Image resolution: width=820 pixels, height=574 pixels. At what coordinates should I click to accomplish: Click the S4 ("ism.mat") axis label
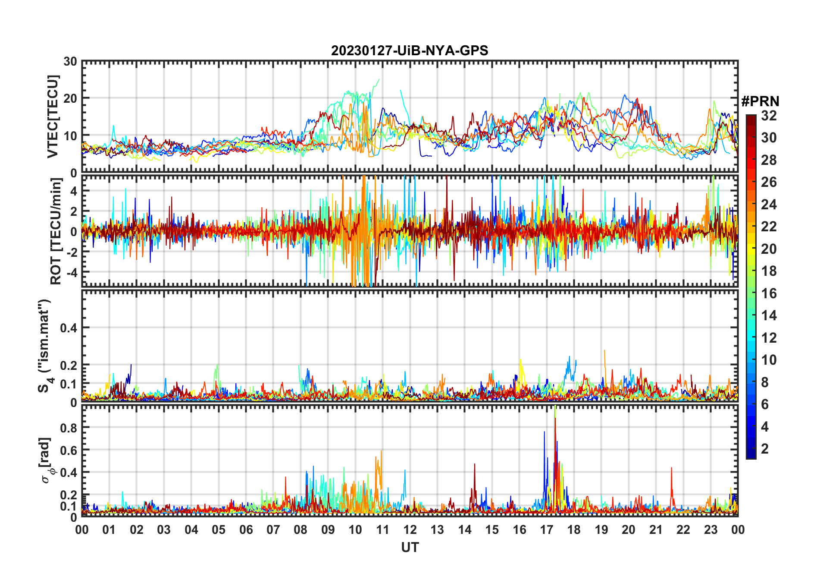44,346
